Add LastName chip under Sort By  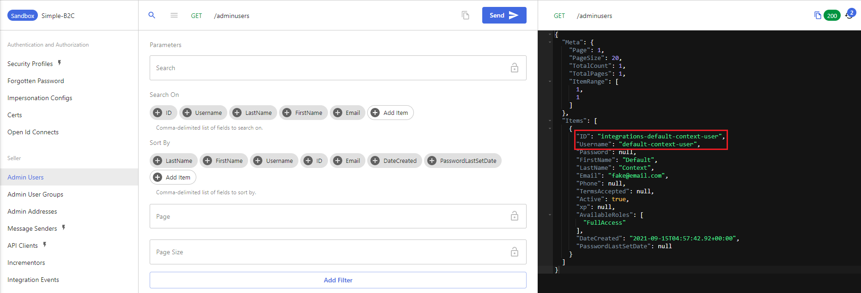tap(174, 161)
